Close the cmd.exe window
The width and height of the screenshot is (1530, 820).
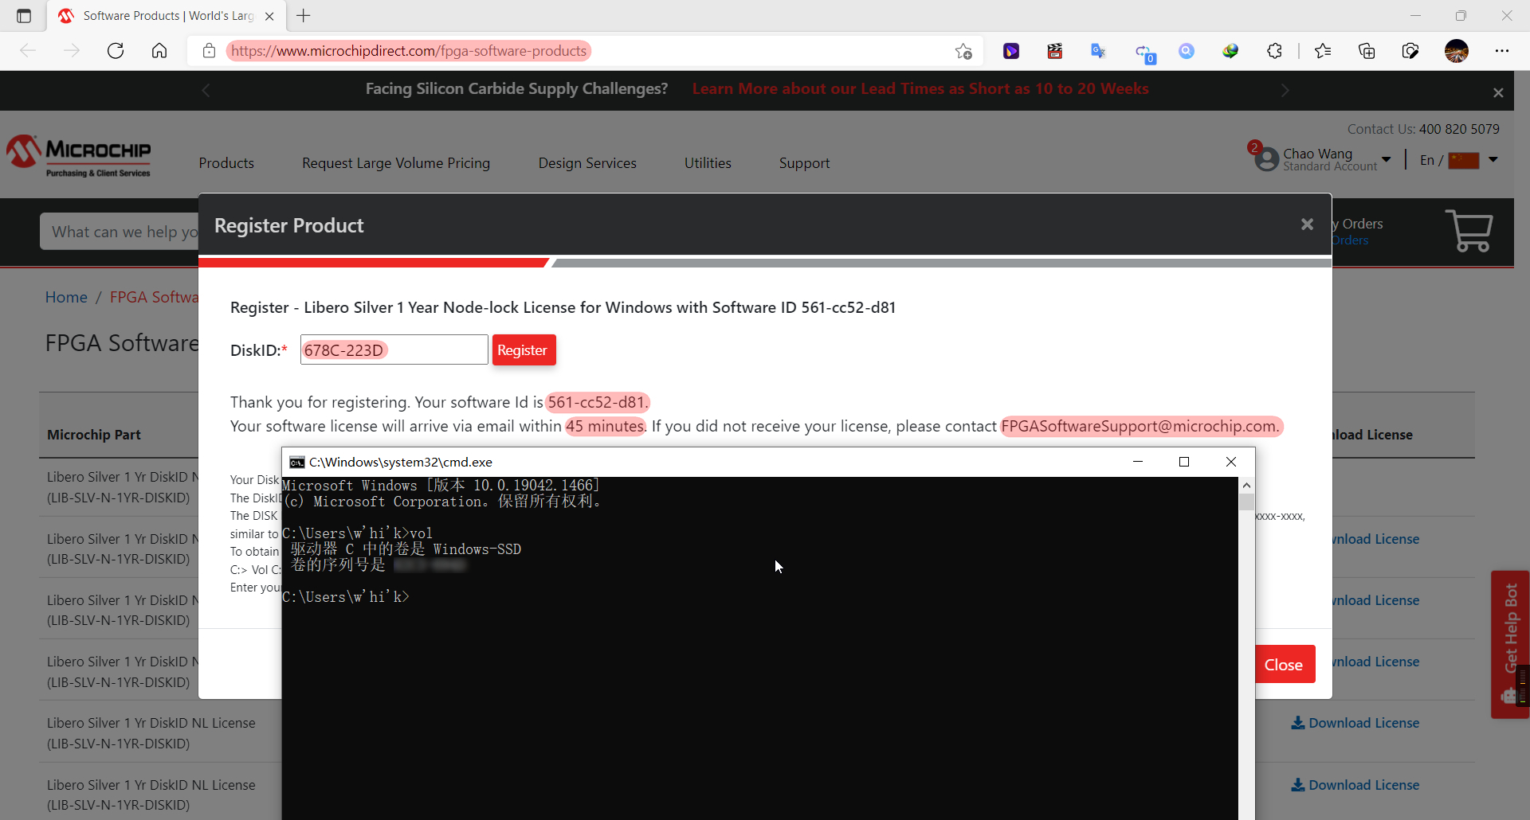pyautogui.click(x=1231, y=462)
